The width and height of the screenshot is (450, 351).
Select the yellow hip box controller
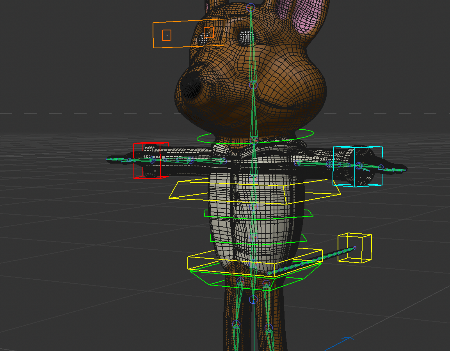(x=255, y=263)
